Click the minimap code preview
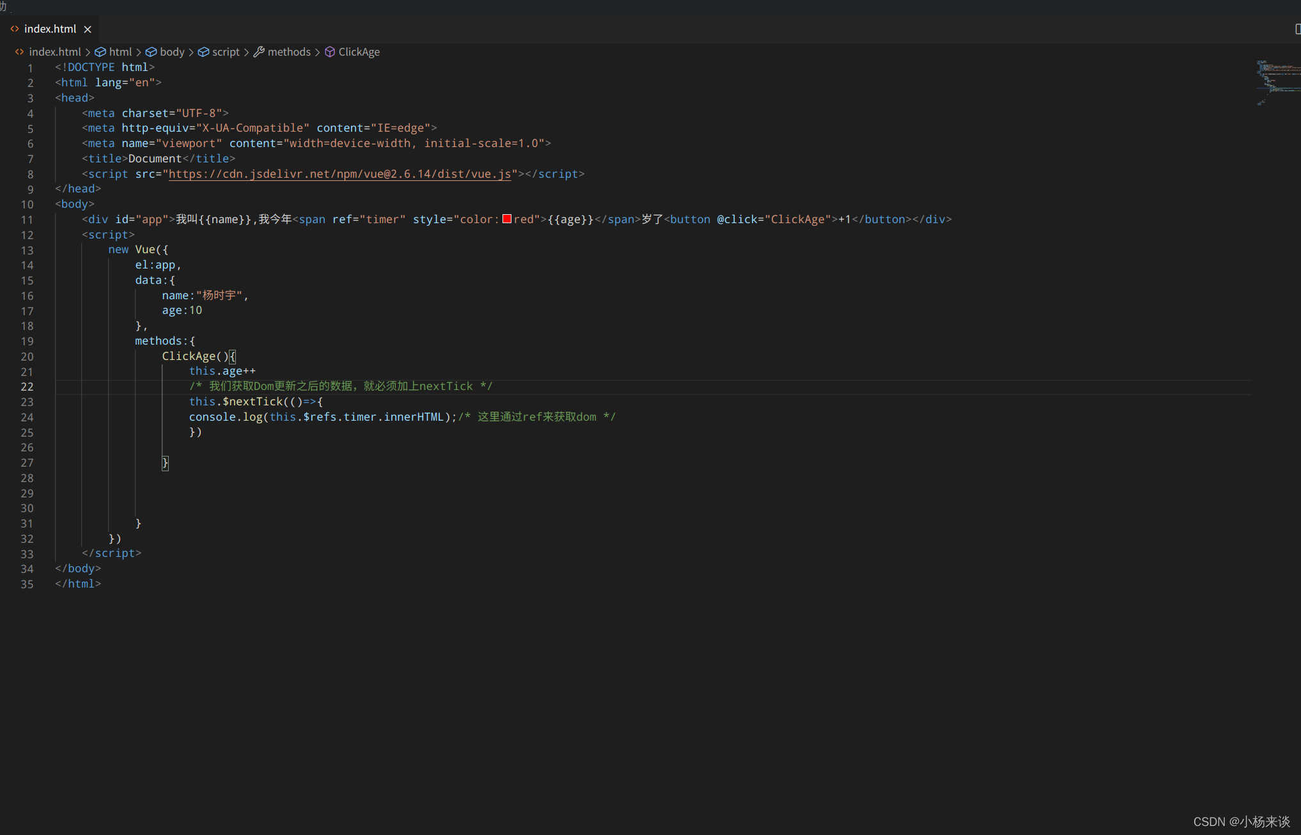This screenshot has width=1301, height=835. point(1277,82)
